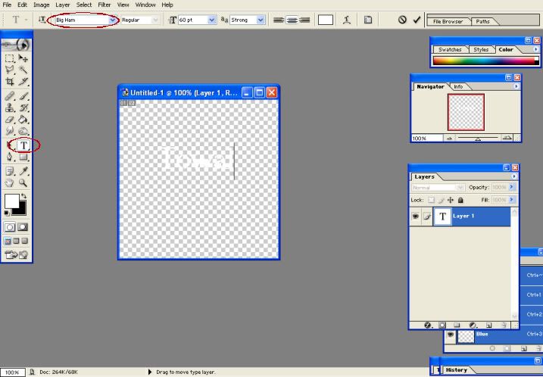Image resolution: width=543 pixels, height=377 pixels.
Task: Switch to the Styles tab
Action: [481, 49]
